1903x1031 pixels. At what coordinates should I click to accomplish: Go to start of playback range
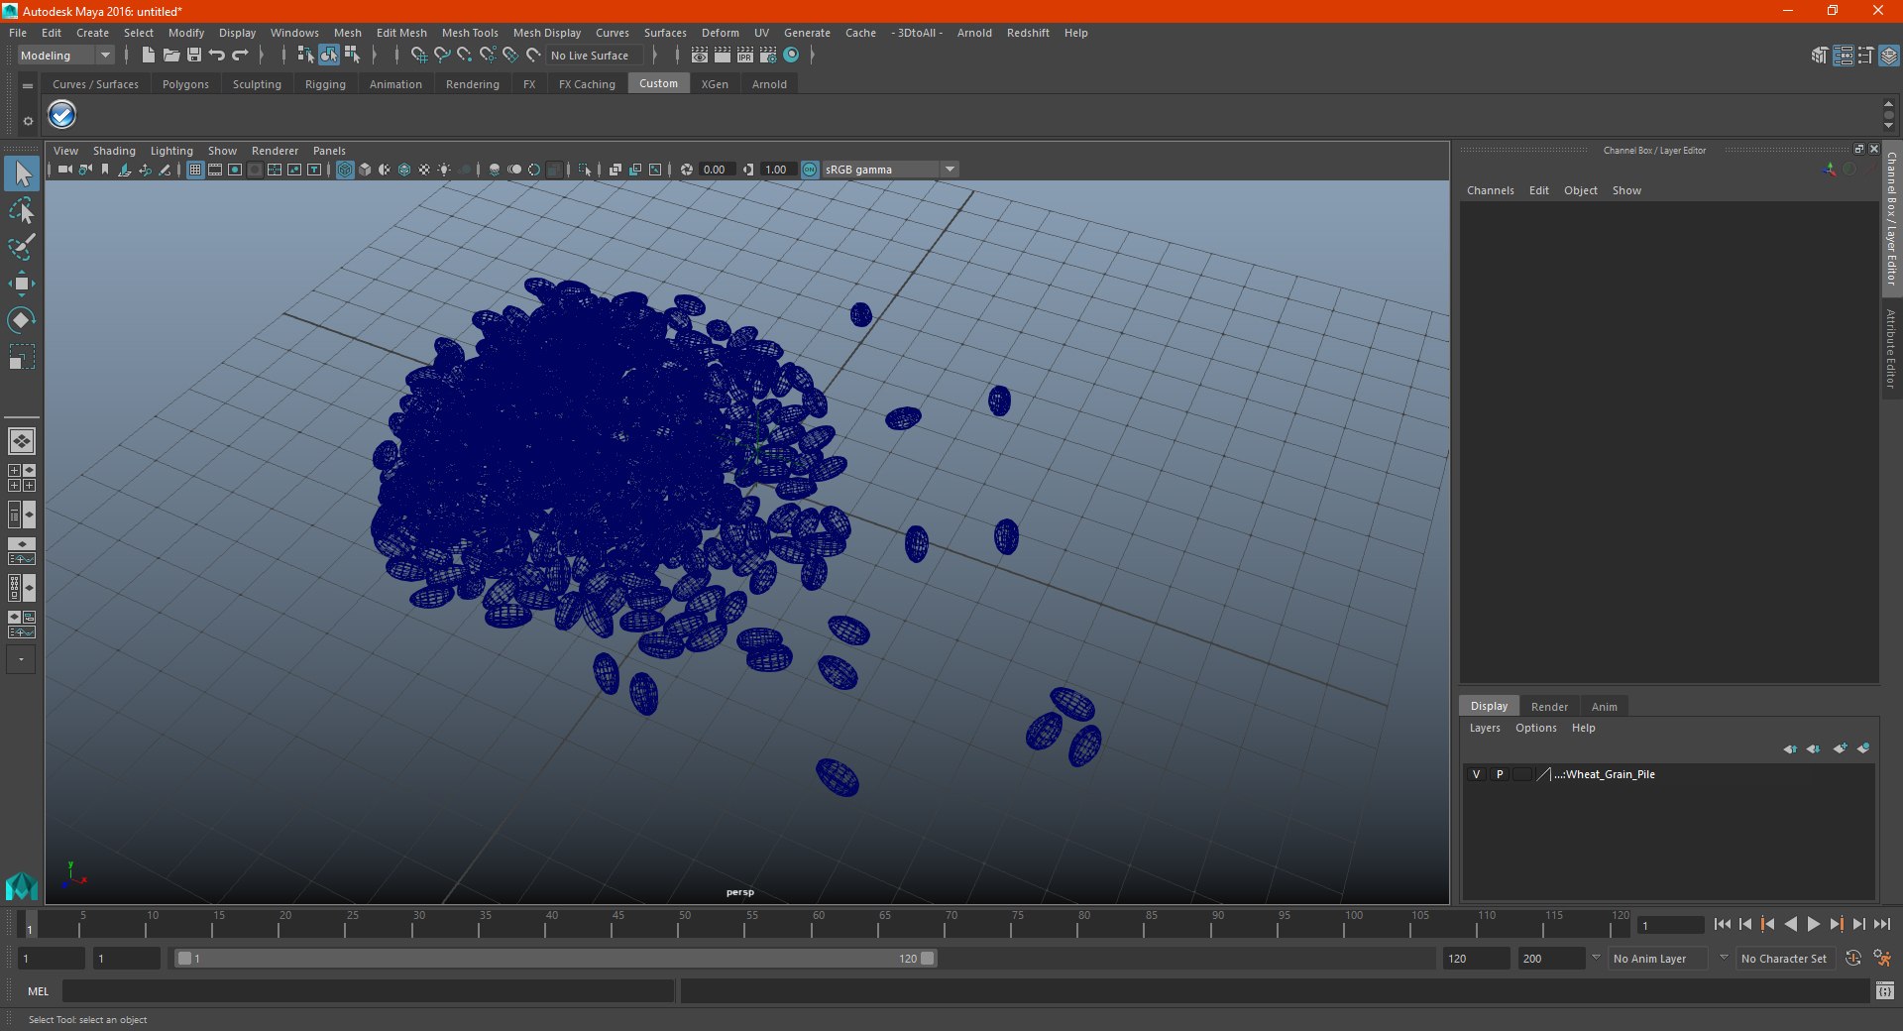pyautogui.click(x=1722, y=924)
